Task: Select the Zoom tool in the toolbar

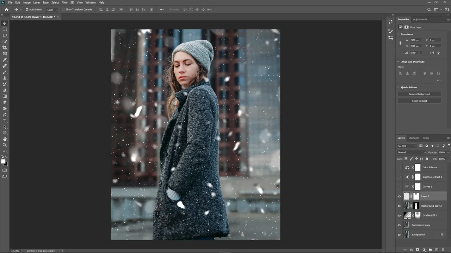Action: pyautogui.click(x=5, y=145)
